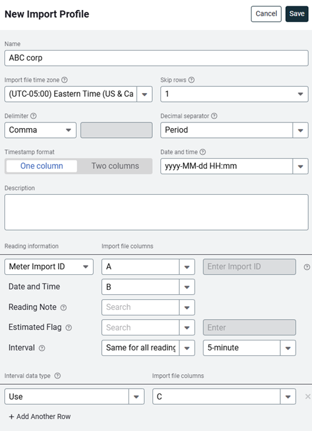
Task: Click help icon next to Import file time zone
Action: 64,80
